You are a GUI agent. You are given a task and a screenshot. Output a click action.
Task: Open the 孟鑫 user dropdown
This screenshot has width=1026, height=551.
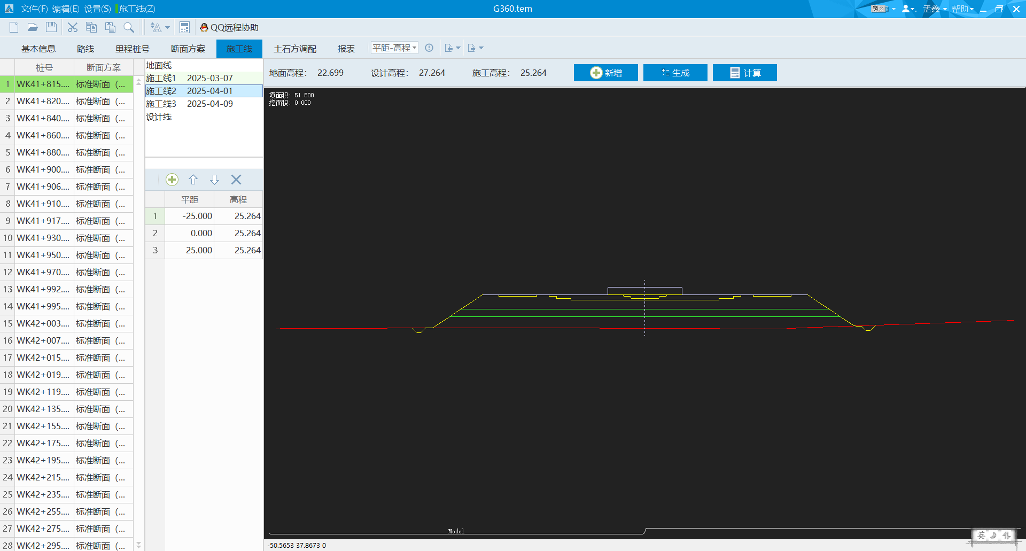click(x=935, y=9)
